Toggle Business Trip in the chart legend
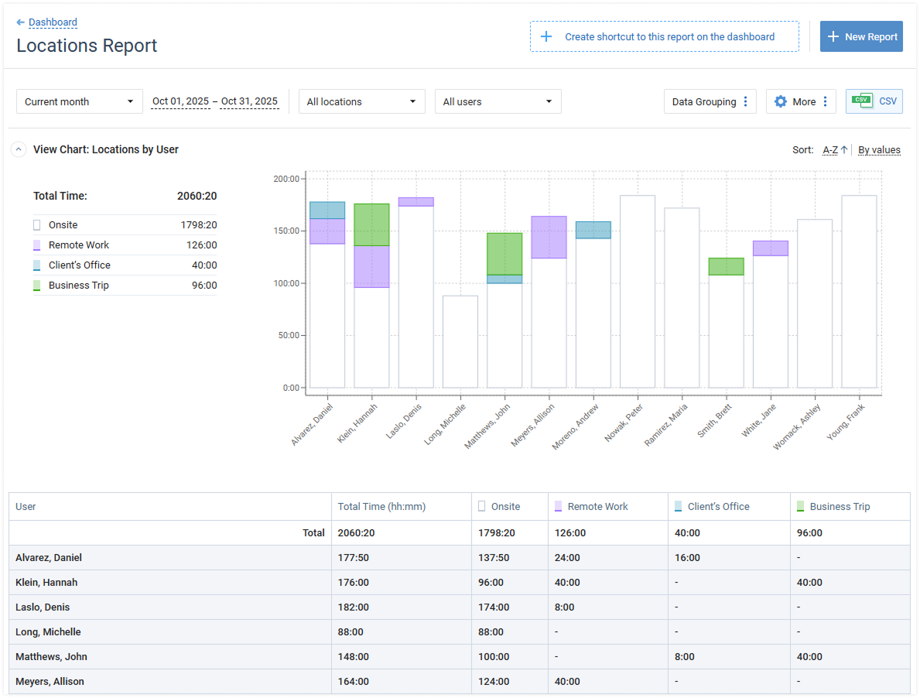This screenshot has width=920, height=698. click(x=78, y=286)
